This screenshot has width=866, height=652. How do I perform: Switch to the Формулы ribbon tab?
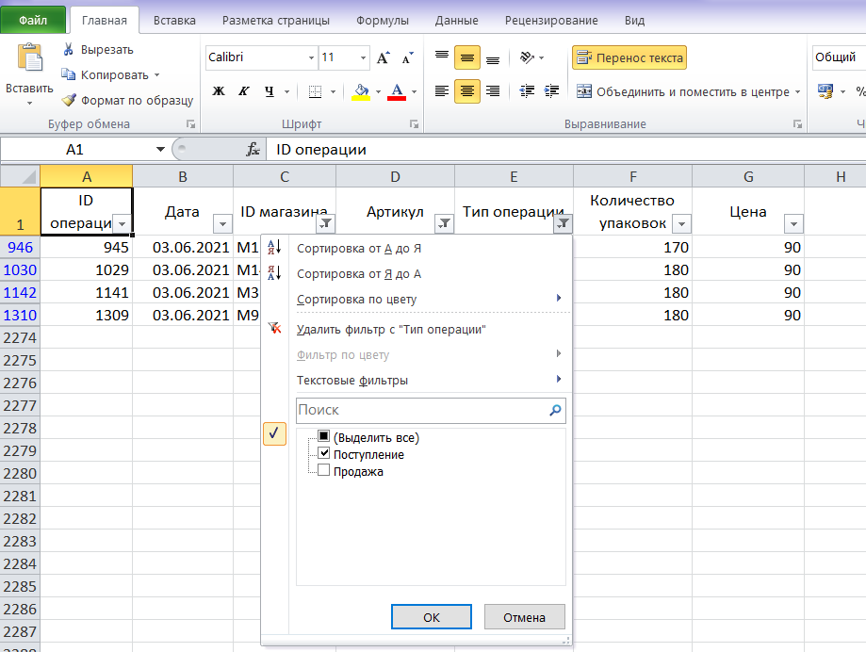[x=383, y=21]
